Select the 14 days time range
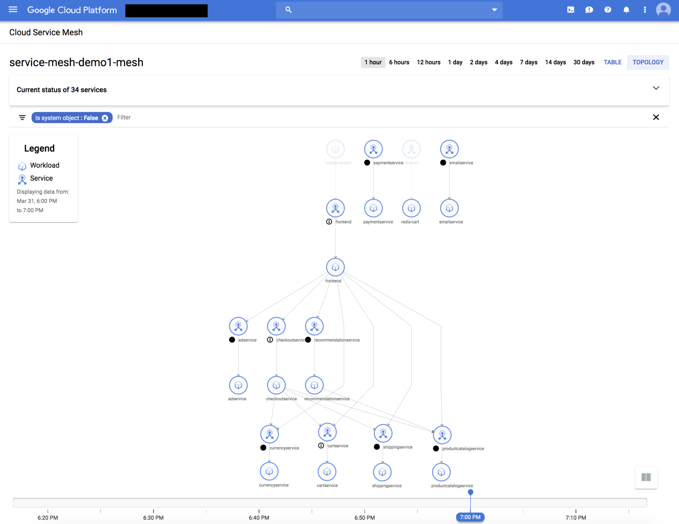 point(555,62)
